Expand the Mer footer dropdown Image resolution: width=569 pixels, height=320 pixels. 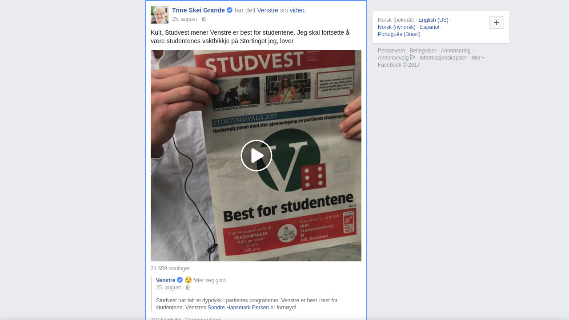coord(477,58)
